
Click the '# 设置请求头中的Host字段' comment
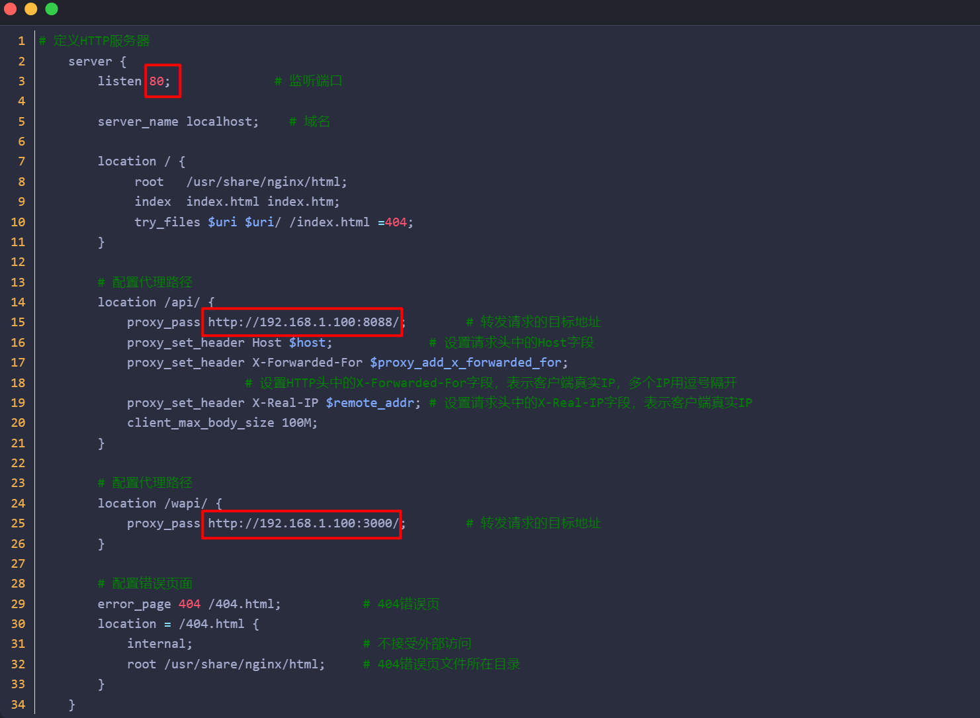coord(512,342)
